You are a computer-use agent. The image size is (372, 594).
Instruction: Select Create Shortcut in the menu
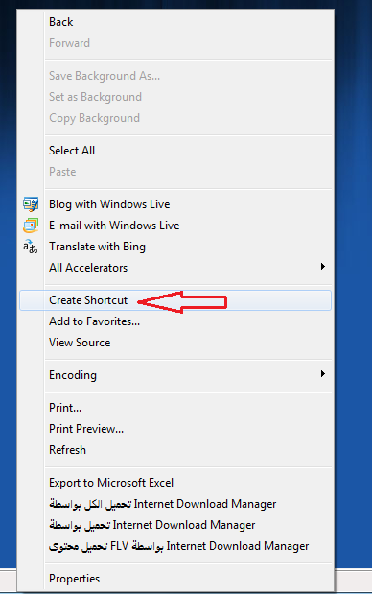tap(175, 300)
